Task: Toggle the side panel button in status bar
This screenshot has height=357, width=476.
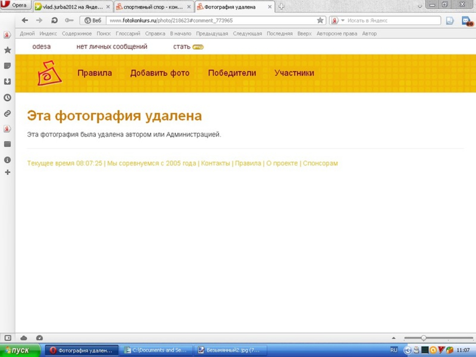Action: point(8,338)
